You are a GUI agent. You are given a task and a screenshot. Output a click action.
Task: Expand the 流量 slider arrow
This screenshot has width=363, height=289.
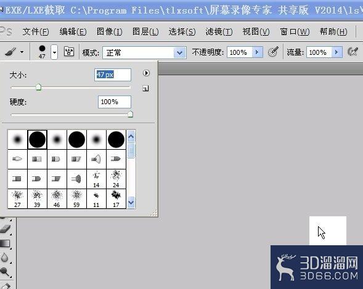[337, 52]
